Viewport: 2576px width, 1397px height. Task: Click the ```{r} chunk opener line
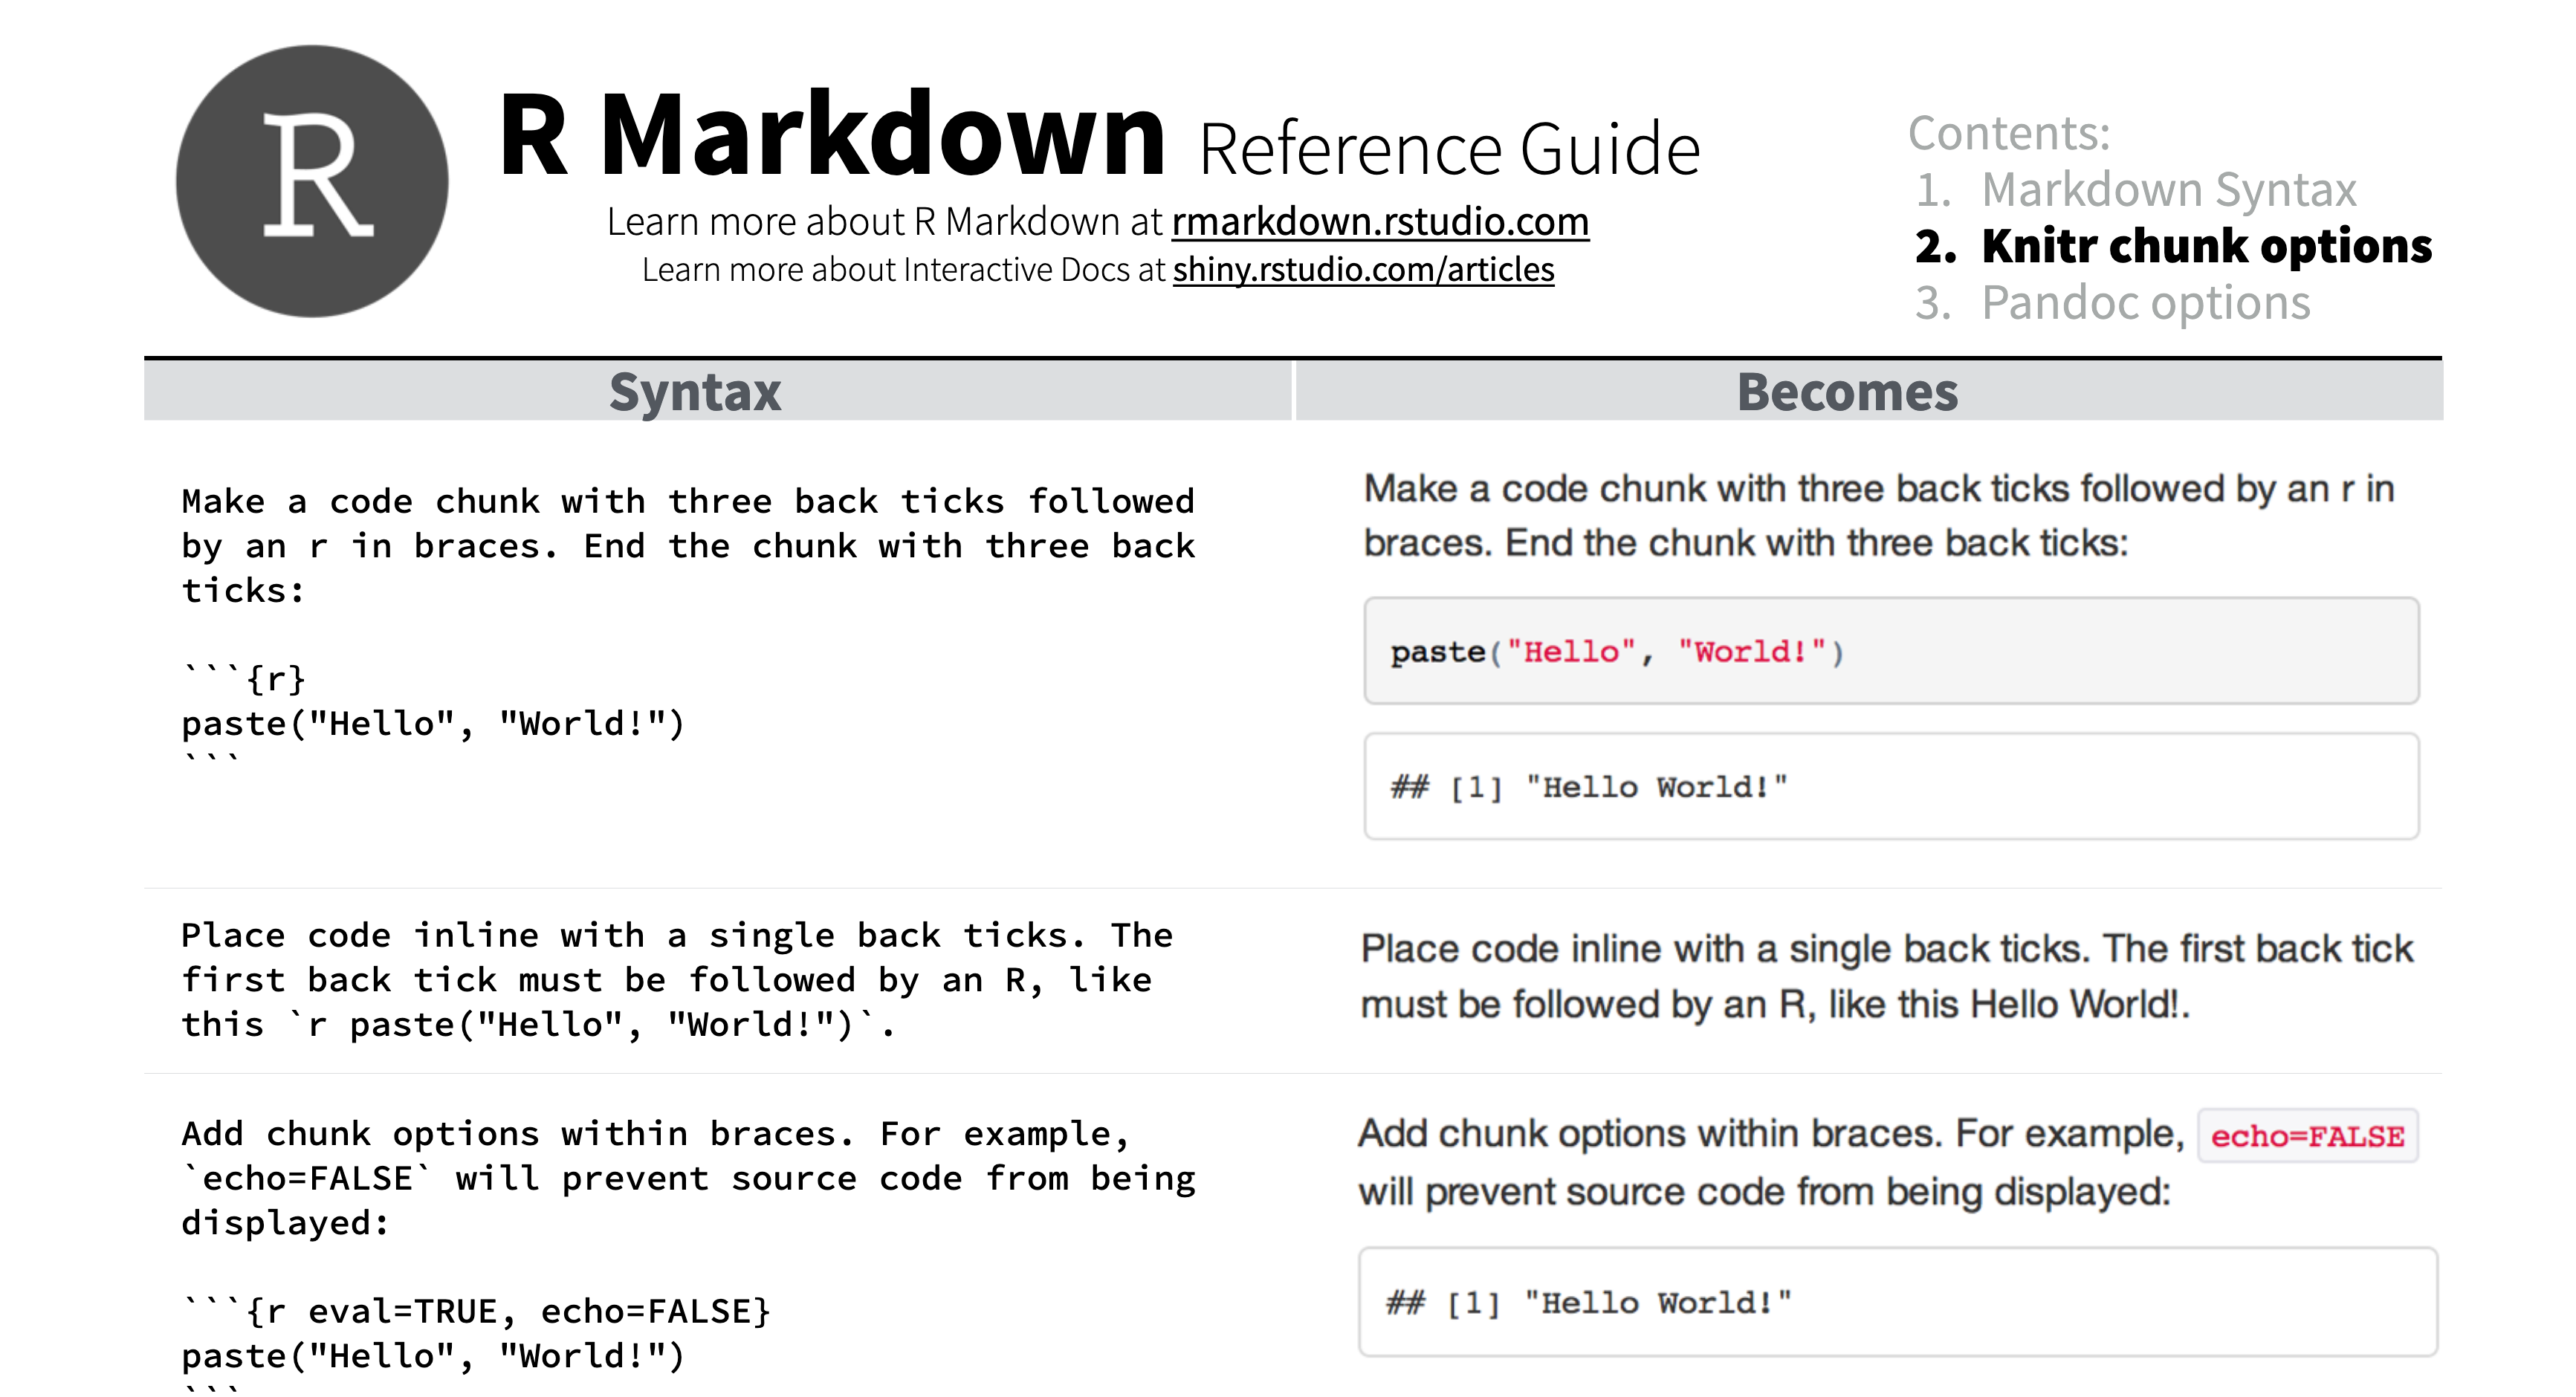[x=245, y=678]
